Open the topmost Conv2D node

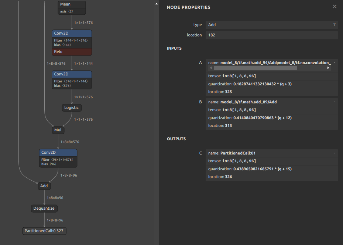71,33
